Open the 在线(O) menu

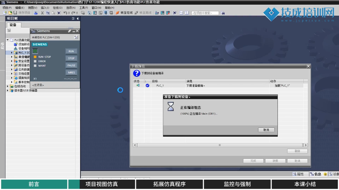57,8
